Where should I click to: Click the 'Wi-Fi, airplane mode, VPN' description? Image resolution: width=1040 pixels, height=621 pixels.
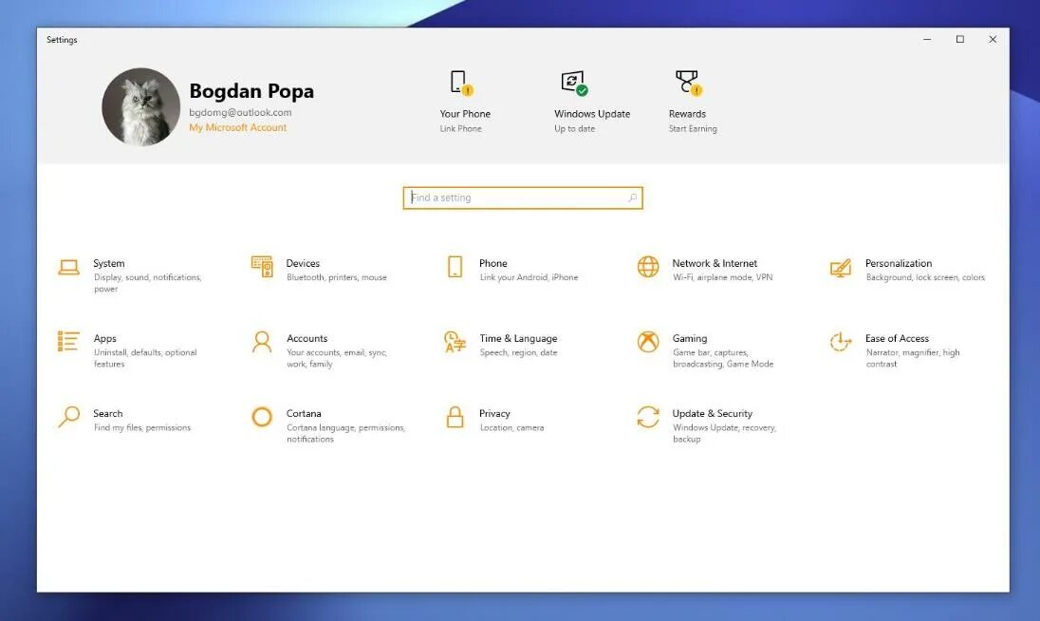coord(722,277)
